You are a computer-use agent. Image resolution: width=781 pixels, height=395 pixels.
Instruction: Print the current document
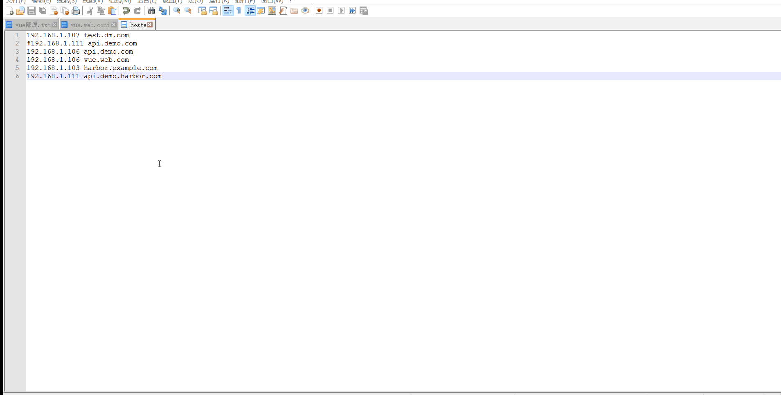pyautogui.click(x=76, y=11)
